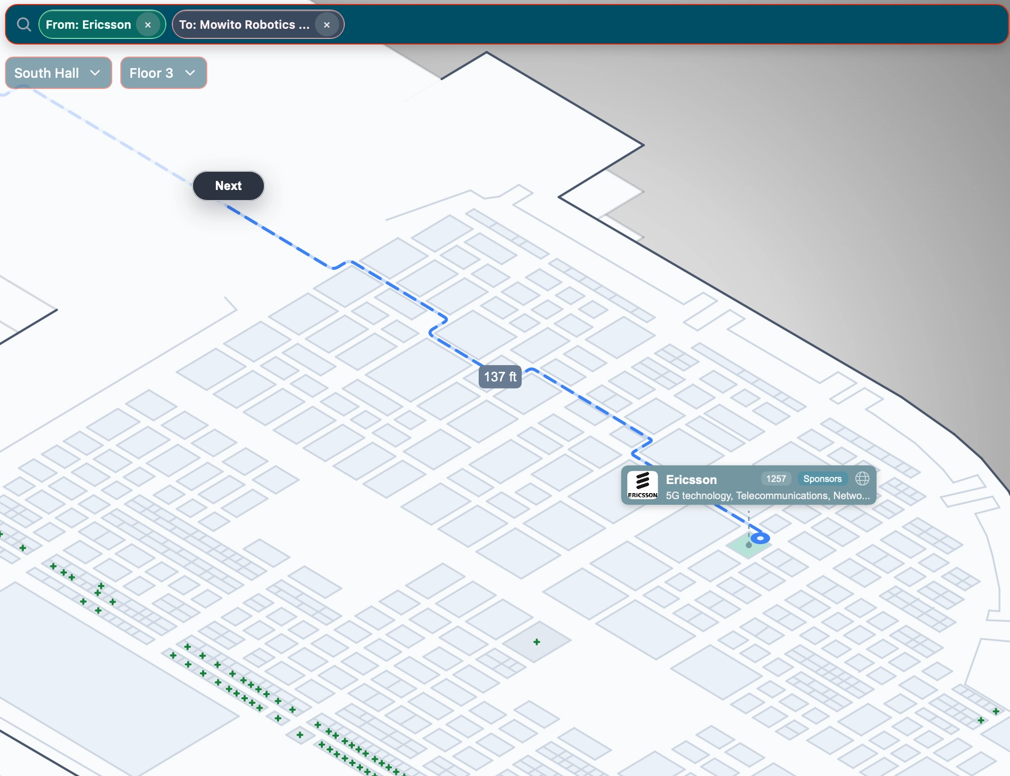Click the Next route step button
The width and height of the screenshot is (1010, 776).
coord(228,186)
